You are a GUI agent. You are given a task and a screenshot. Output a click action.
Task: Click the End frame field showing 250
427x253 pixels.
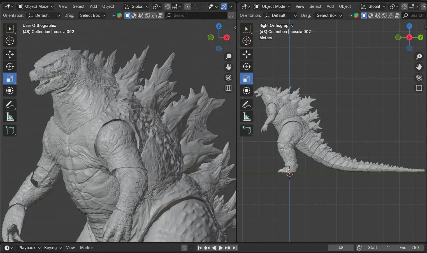409,248
